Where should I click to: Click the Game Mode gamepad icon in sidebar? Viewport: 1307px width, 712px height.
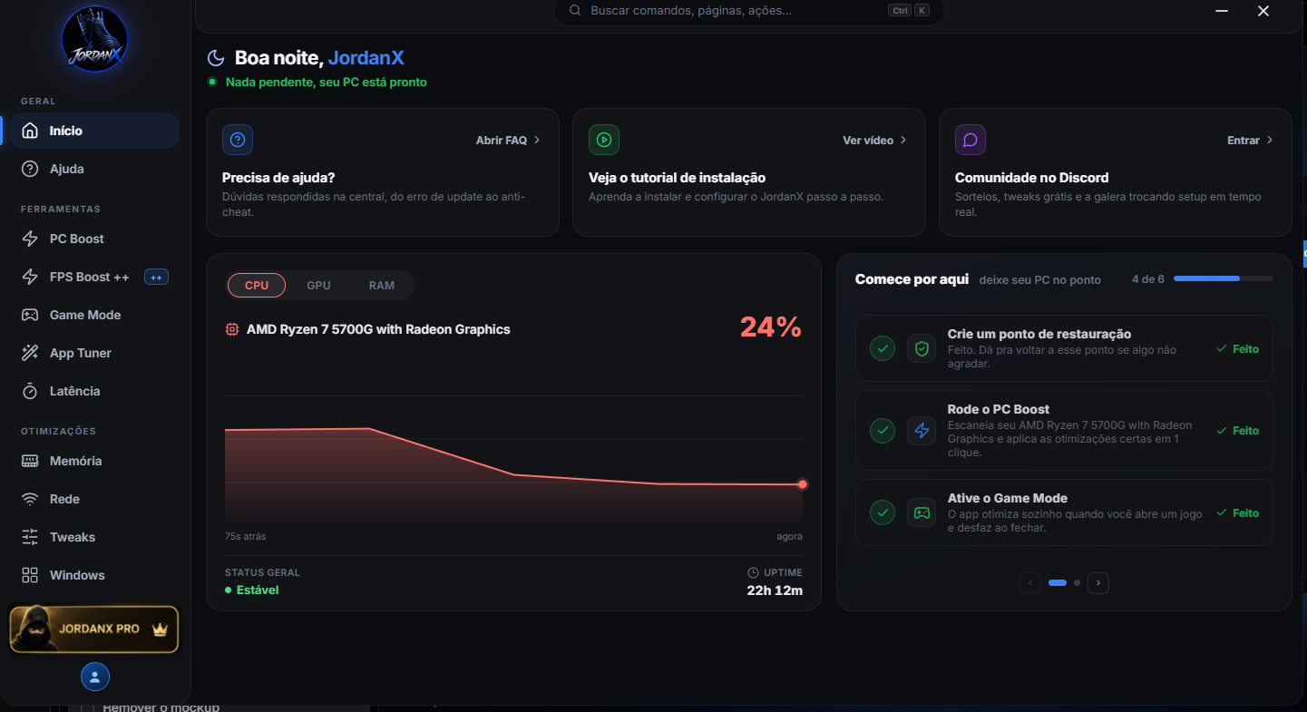coord(30,315)
